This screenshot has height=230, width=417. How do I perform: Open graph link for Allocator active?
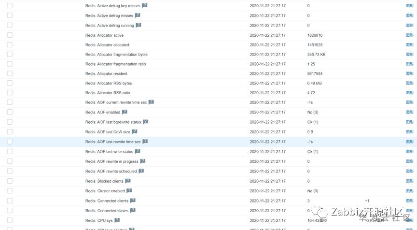click(410, 35)
